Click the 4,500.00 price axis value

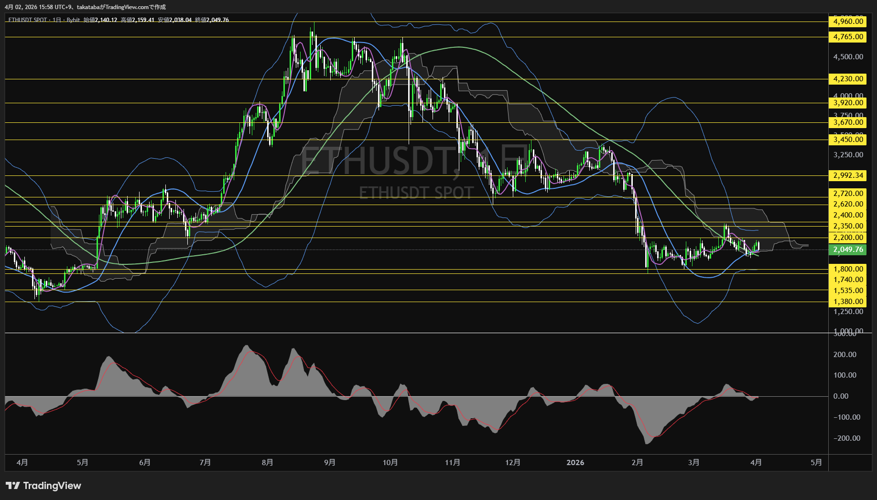[848, 57]
